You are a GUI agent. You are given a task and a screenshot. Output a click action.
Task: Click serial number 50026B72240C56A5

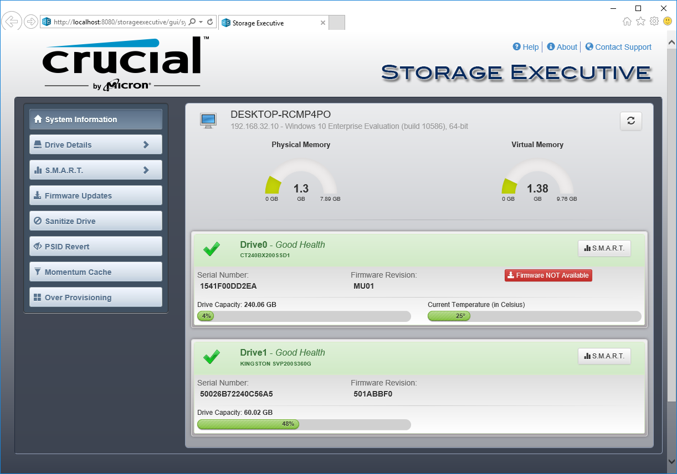[x=237, y=394]
